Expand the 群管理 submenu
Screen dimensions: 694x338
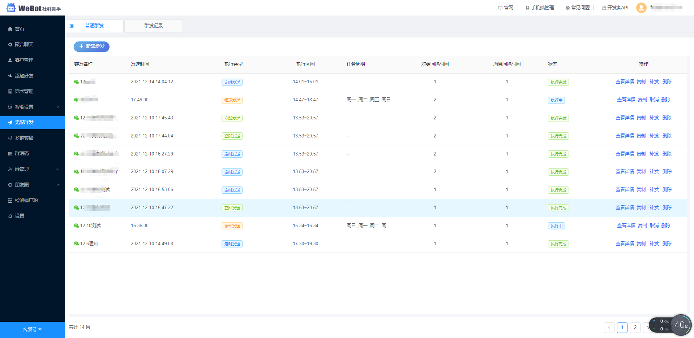coord(57,170)
